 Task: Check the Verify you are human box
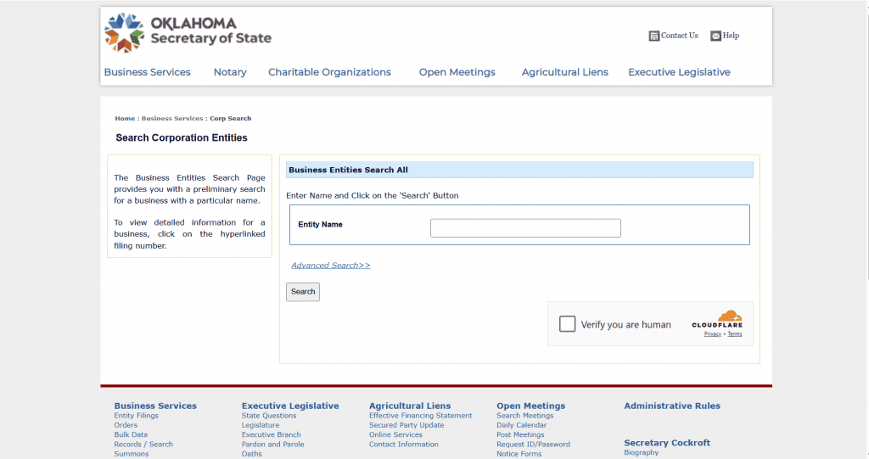click(567, 324)
